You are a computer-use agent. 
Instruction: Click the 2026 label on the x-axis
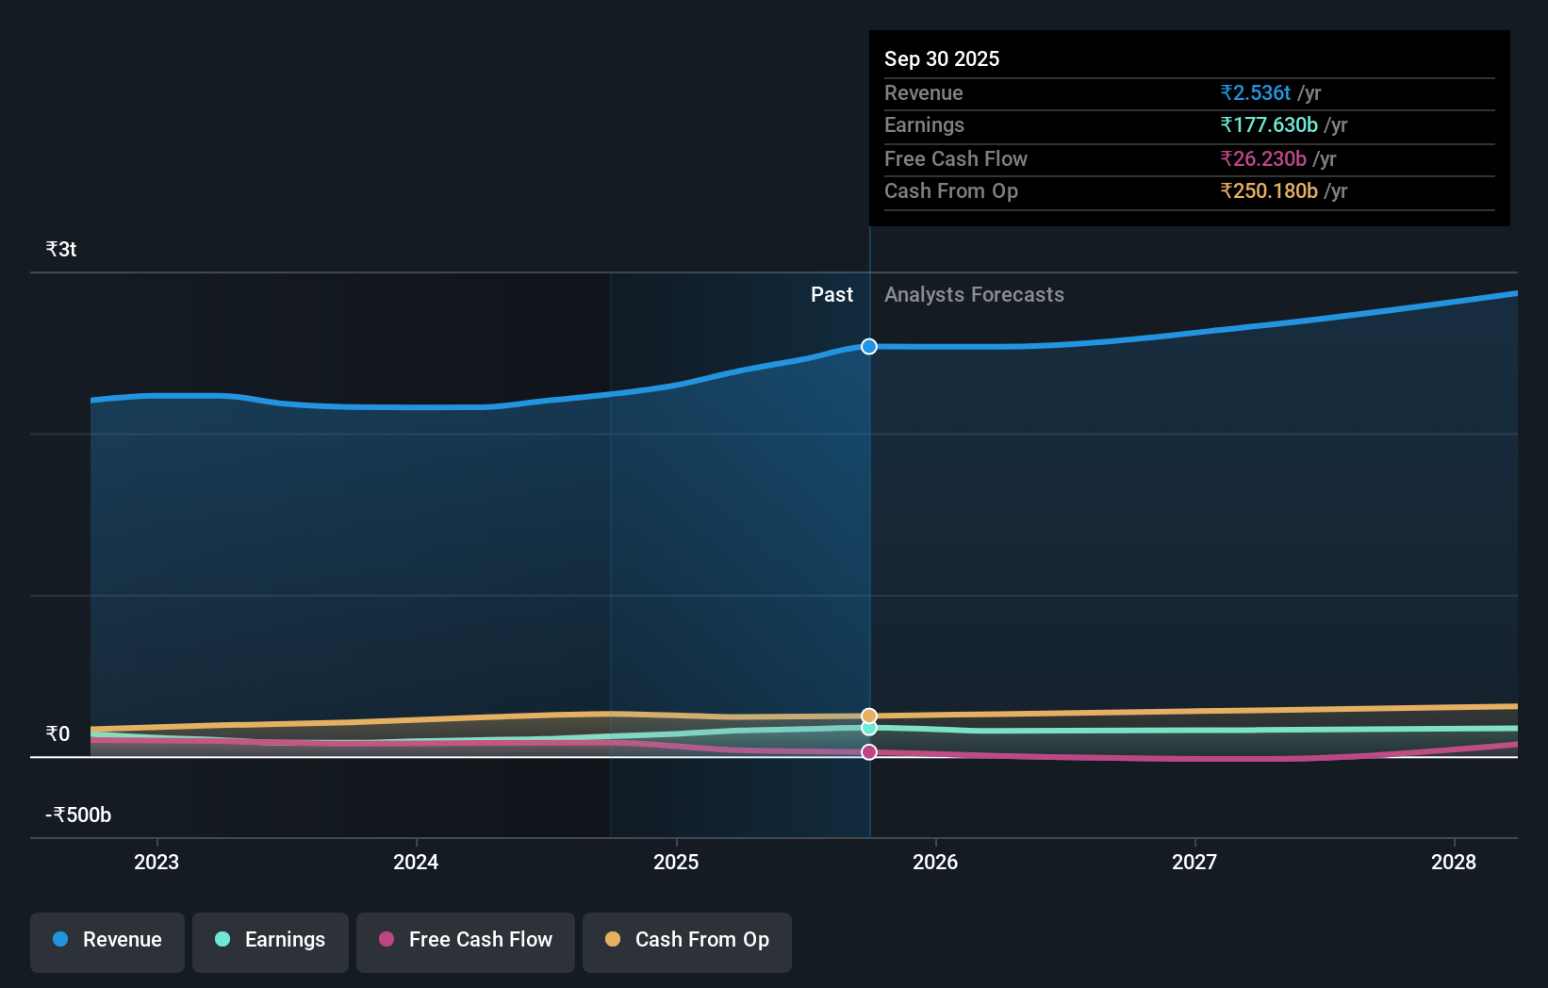[x=934, y=862]
